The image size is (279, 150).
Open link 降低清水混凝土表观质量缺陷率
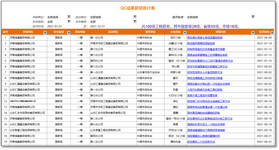[205, 38]
